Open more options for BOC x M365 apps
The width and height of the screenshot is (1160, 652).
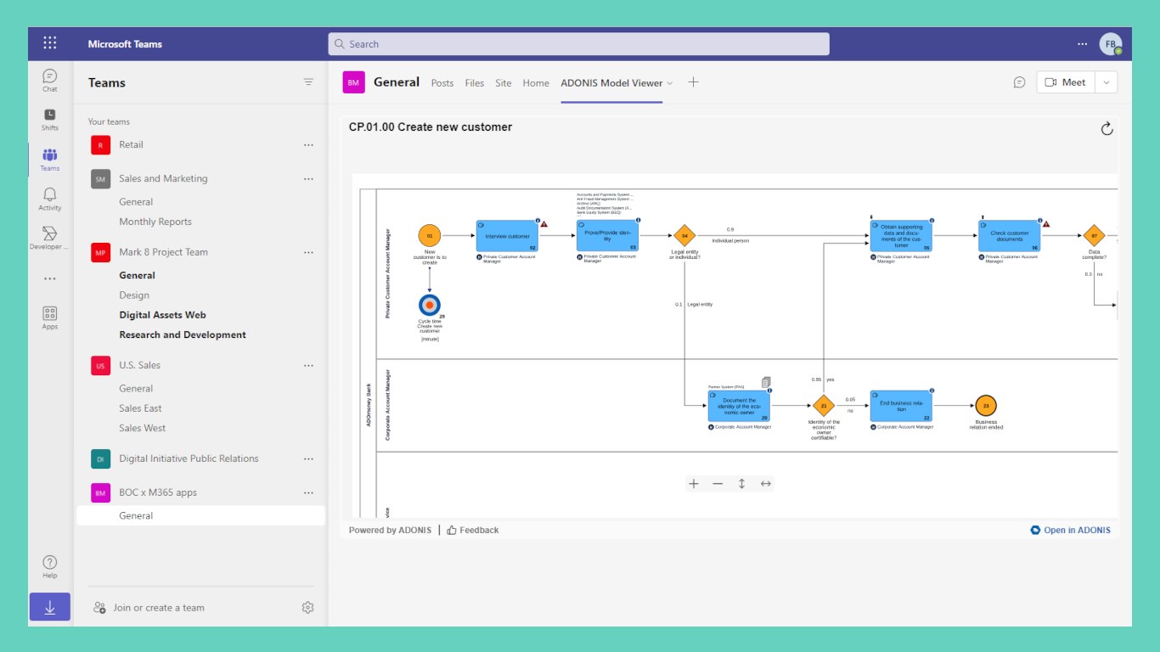pyautogui.click(x=308, y=493)
